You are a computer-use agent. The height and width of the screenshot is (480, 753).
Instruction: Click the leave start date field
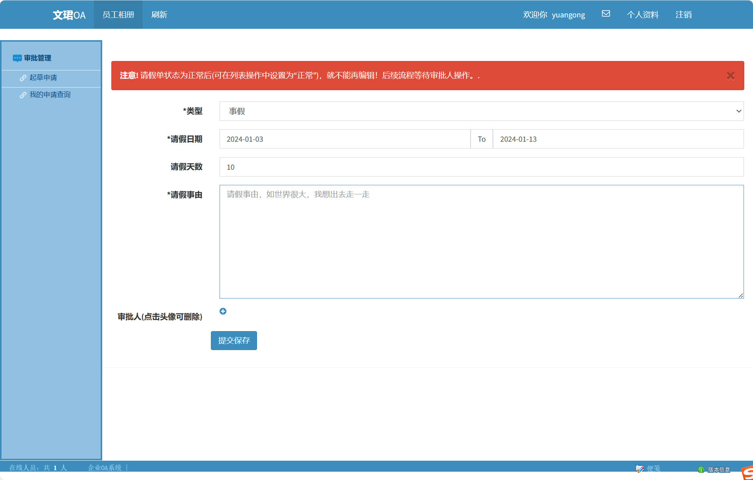345,139
